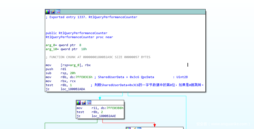Viewport: 254px width, 129px height.
Task: Follow the loc_1800B2ADA jump target
Action: (73, 89)
